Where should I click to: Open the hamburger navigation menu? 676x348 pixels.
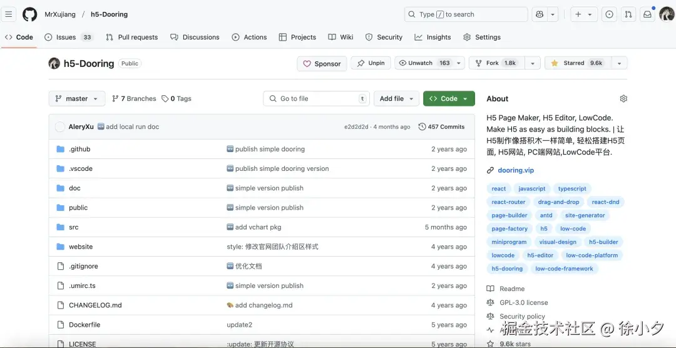[9, 14]
